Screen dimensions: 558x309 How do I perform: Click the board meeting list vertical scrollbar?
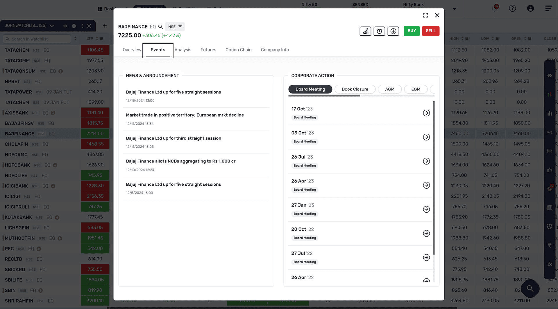(434, 178)
